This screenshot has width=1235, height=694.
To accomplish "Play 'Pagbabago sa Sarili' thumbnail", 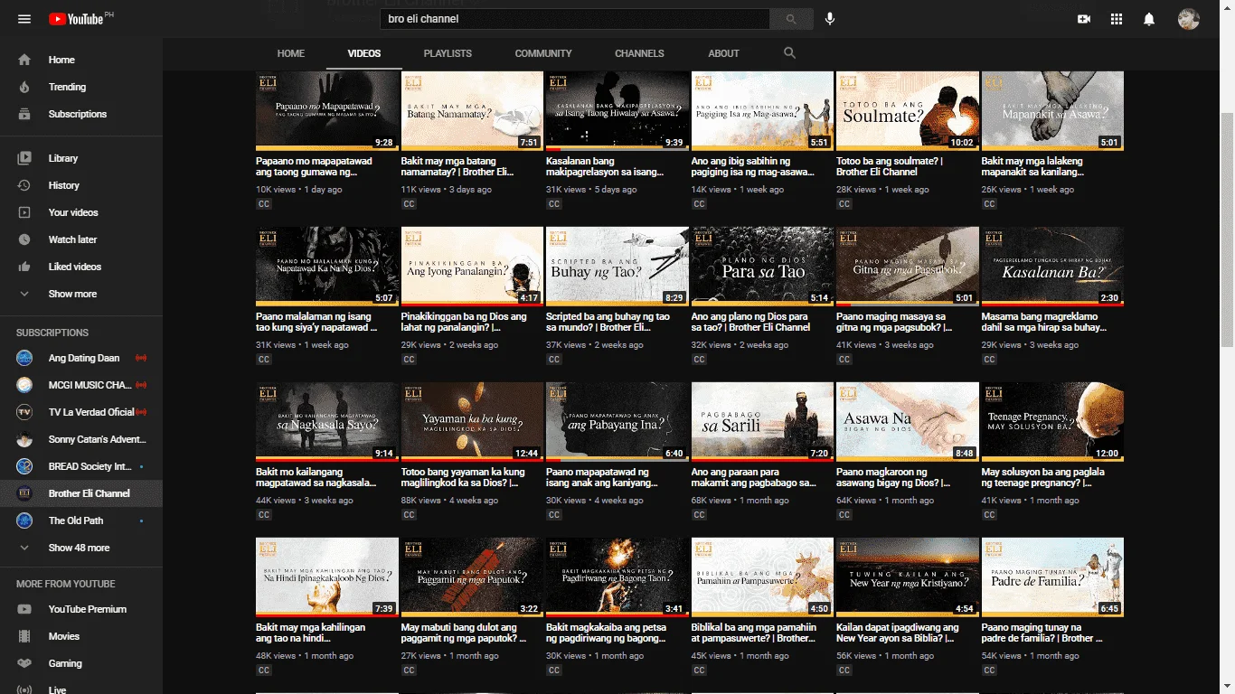I will [x=762, y=422].
